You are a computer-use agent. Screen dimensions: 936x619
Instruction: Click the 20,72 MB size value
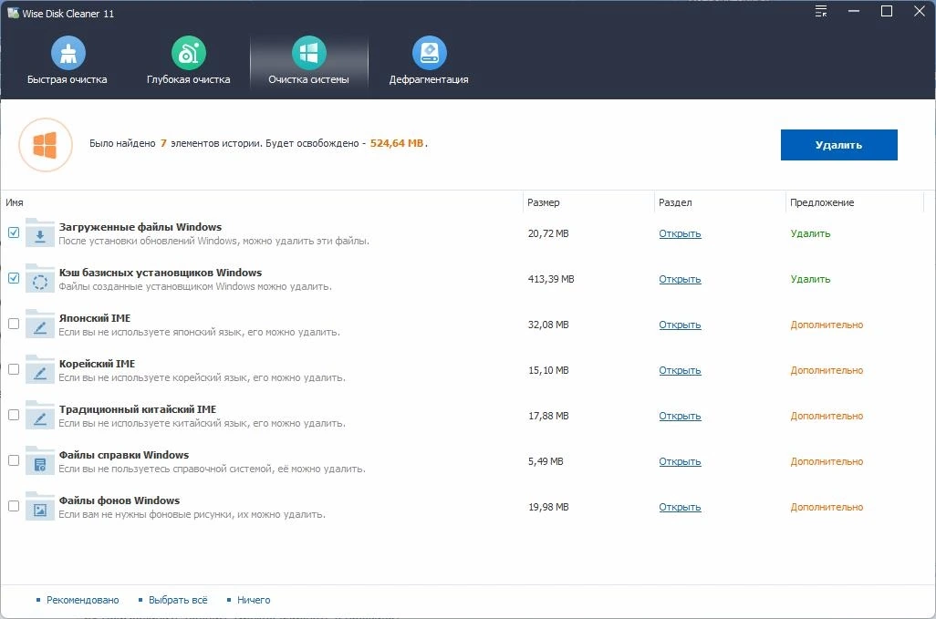click(548, 233)
